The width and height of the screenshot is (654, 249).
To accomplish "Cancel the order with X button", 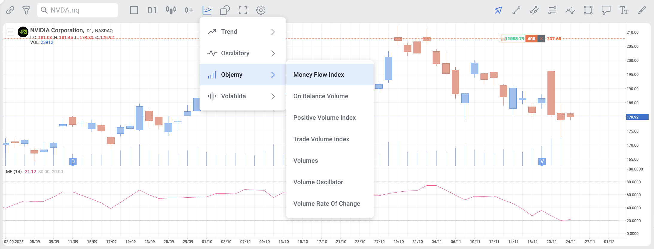I will [541, 39].
